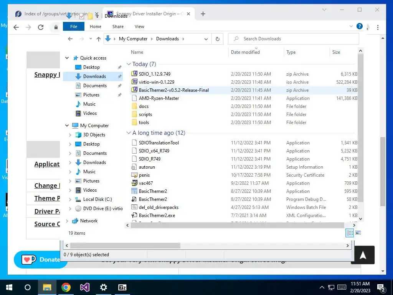This screenshot has width=393, height=295.
Task: Select the autorun setup information icon
Action: (x=134, y=167)
